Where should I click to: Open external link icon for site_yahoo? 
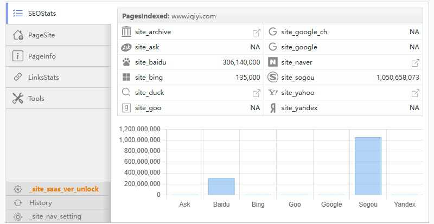point(415,93)
